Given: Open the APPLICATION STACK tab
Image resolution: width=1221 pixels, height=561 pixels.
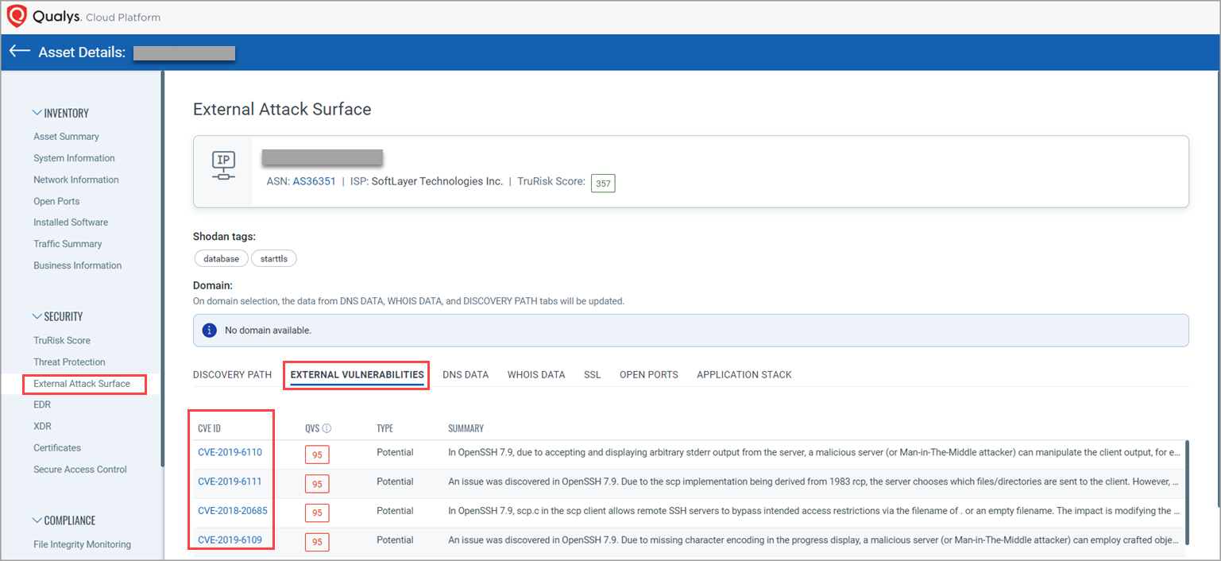Looking at the screenshot, I should pos(744,374).
